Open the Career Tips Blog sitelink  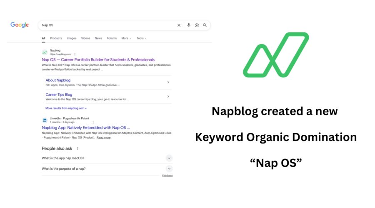tap(59, 94)
